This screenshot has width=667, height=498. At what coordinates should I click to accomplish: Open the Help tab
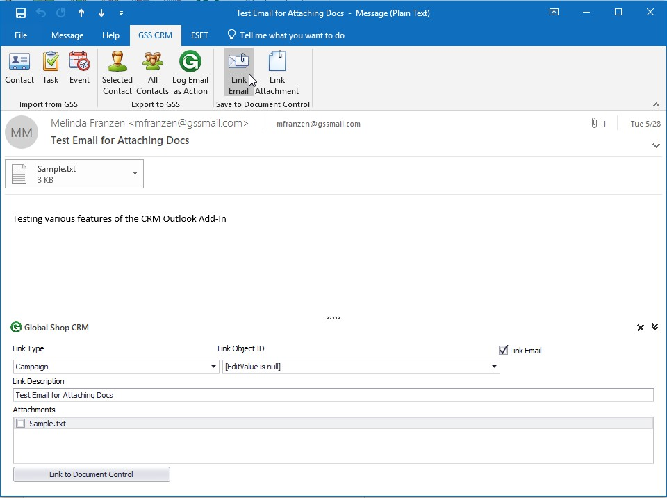coord(110,35)
